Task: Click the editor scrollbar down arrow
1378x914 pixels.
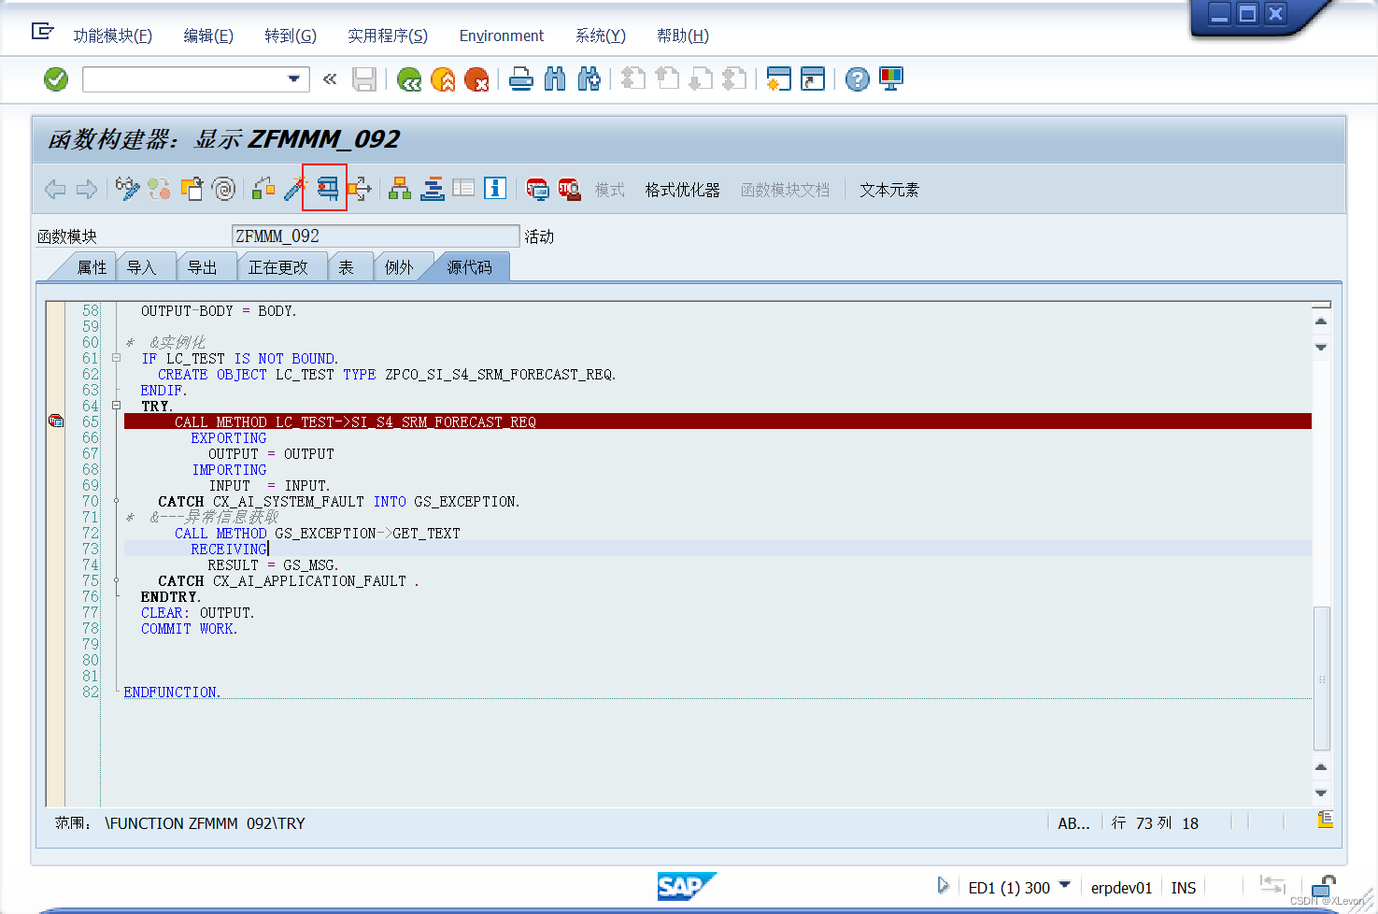Action: [1321, 793]
